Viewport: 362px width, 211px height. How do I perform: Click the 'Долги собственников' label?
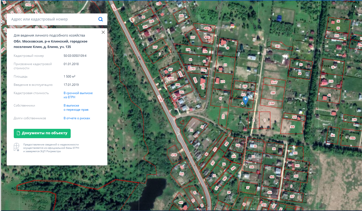pos(30,118)
